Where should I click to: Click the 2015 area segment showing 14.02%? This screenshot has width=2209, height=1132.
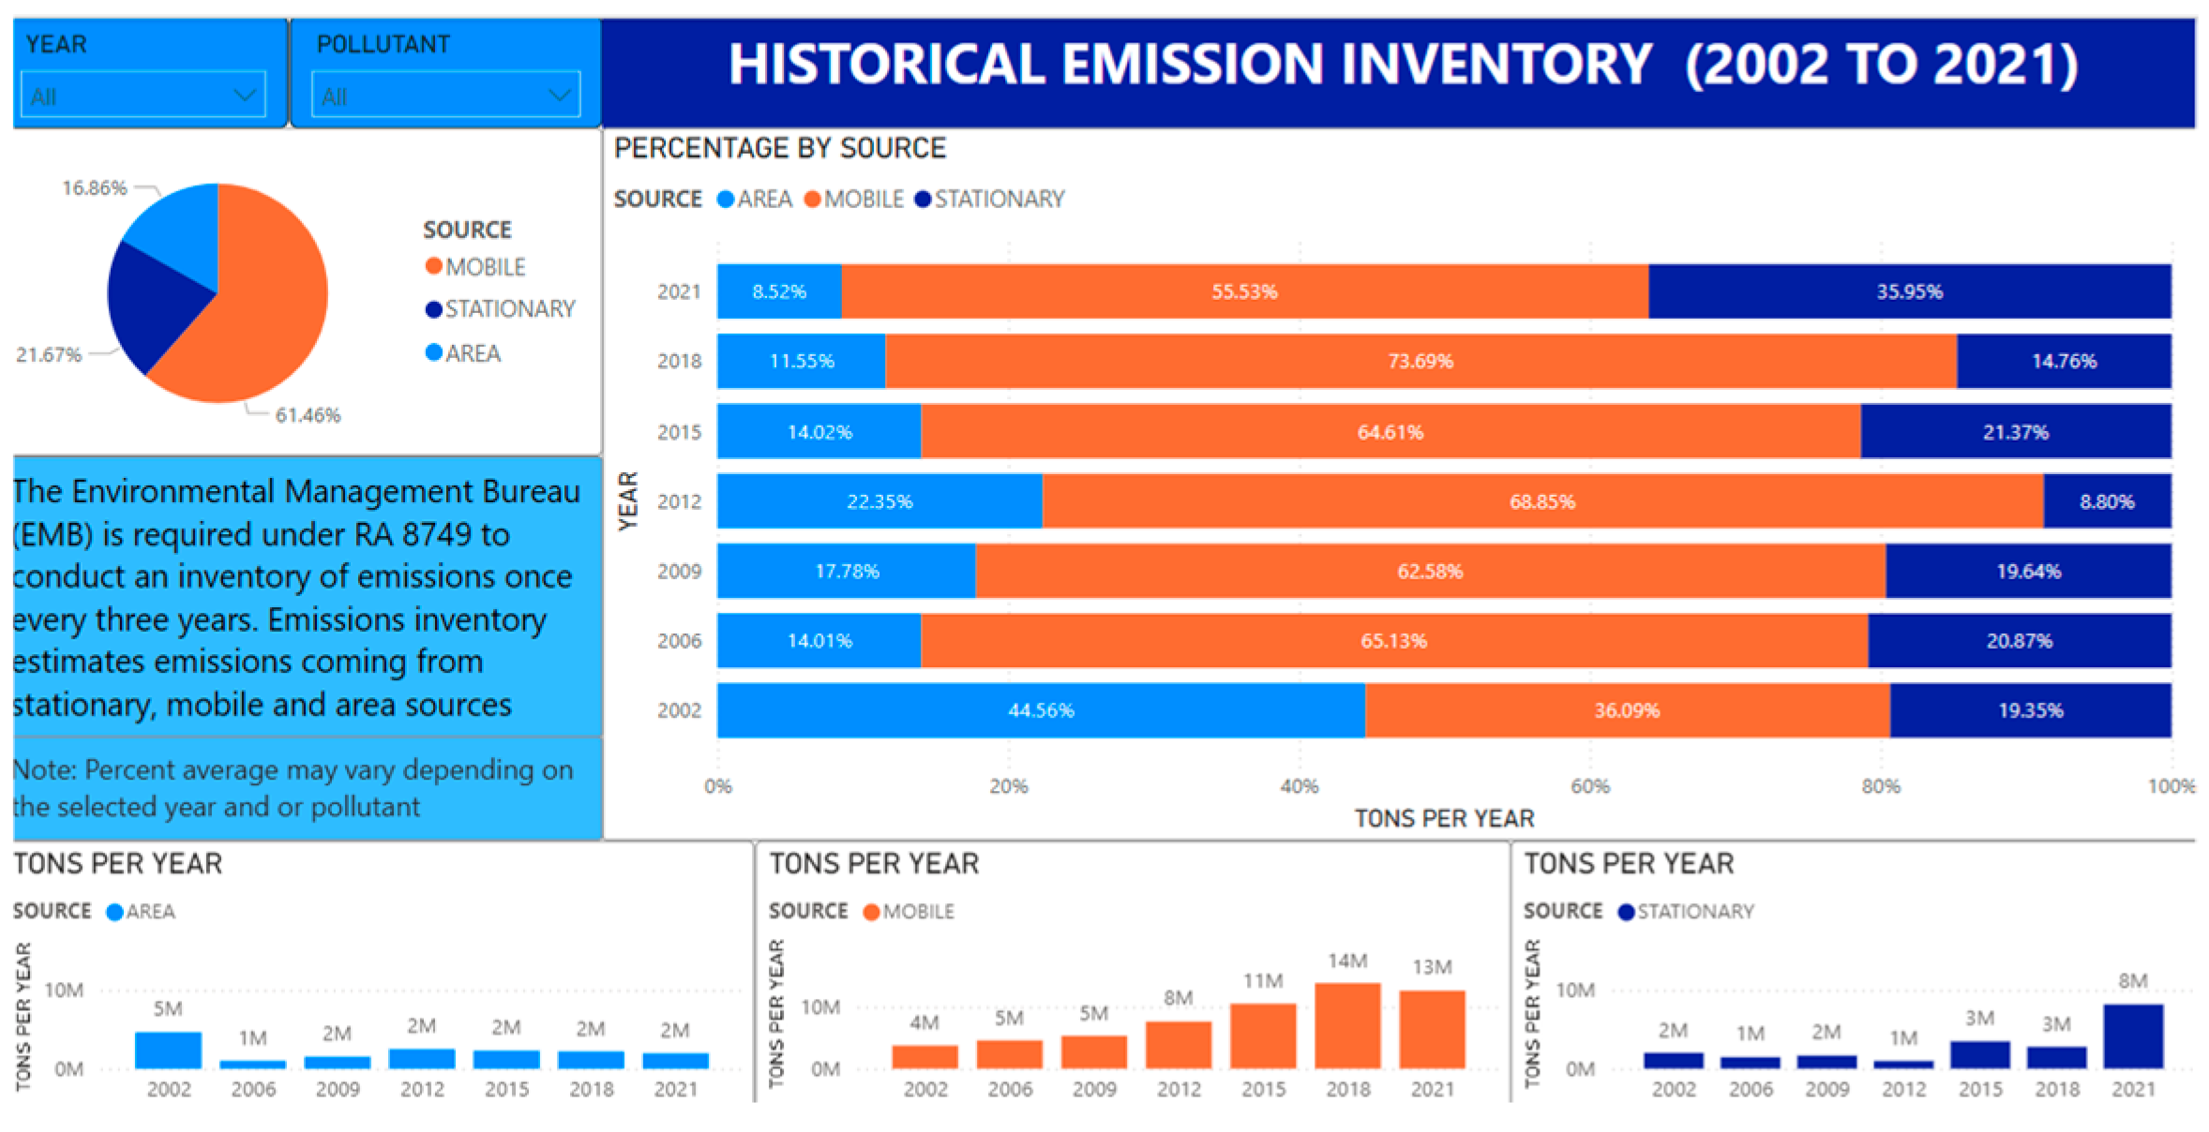[x=819, y=431]
